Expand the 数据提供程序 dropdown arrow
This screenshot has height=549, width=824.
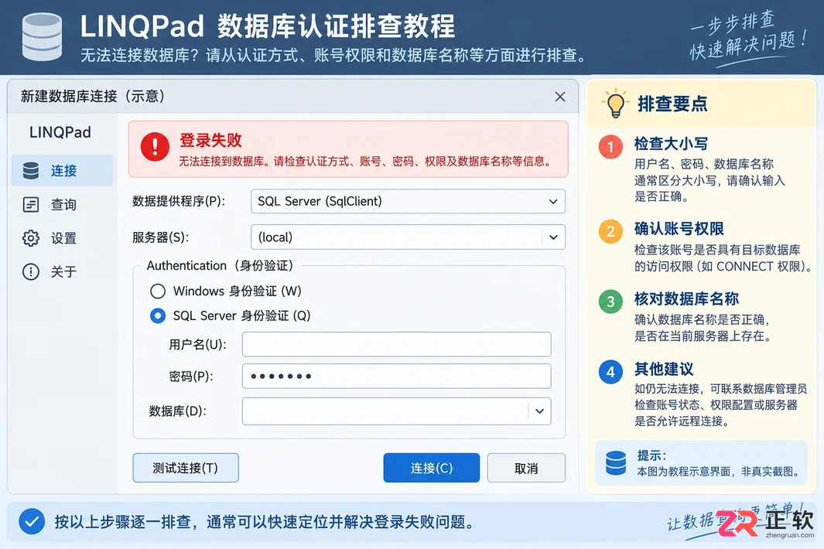(x=553, y=201)
